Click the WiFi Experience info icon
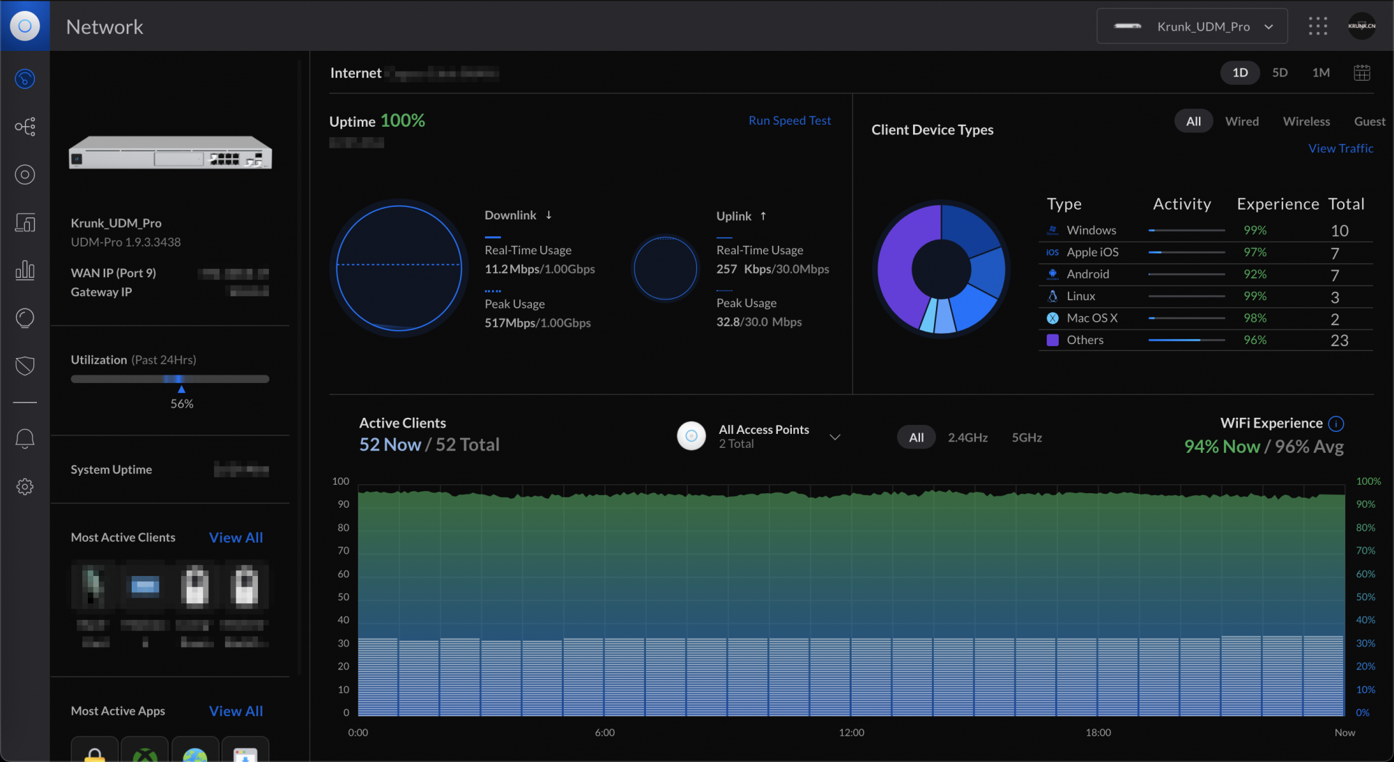The image size is (1394, 762). (x=1336, y=423)
